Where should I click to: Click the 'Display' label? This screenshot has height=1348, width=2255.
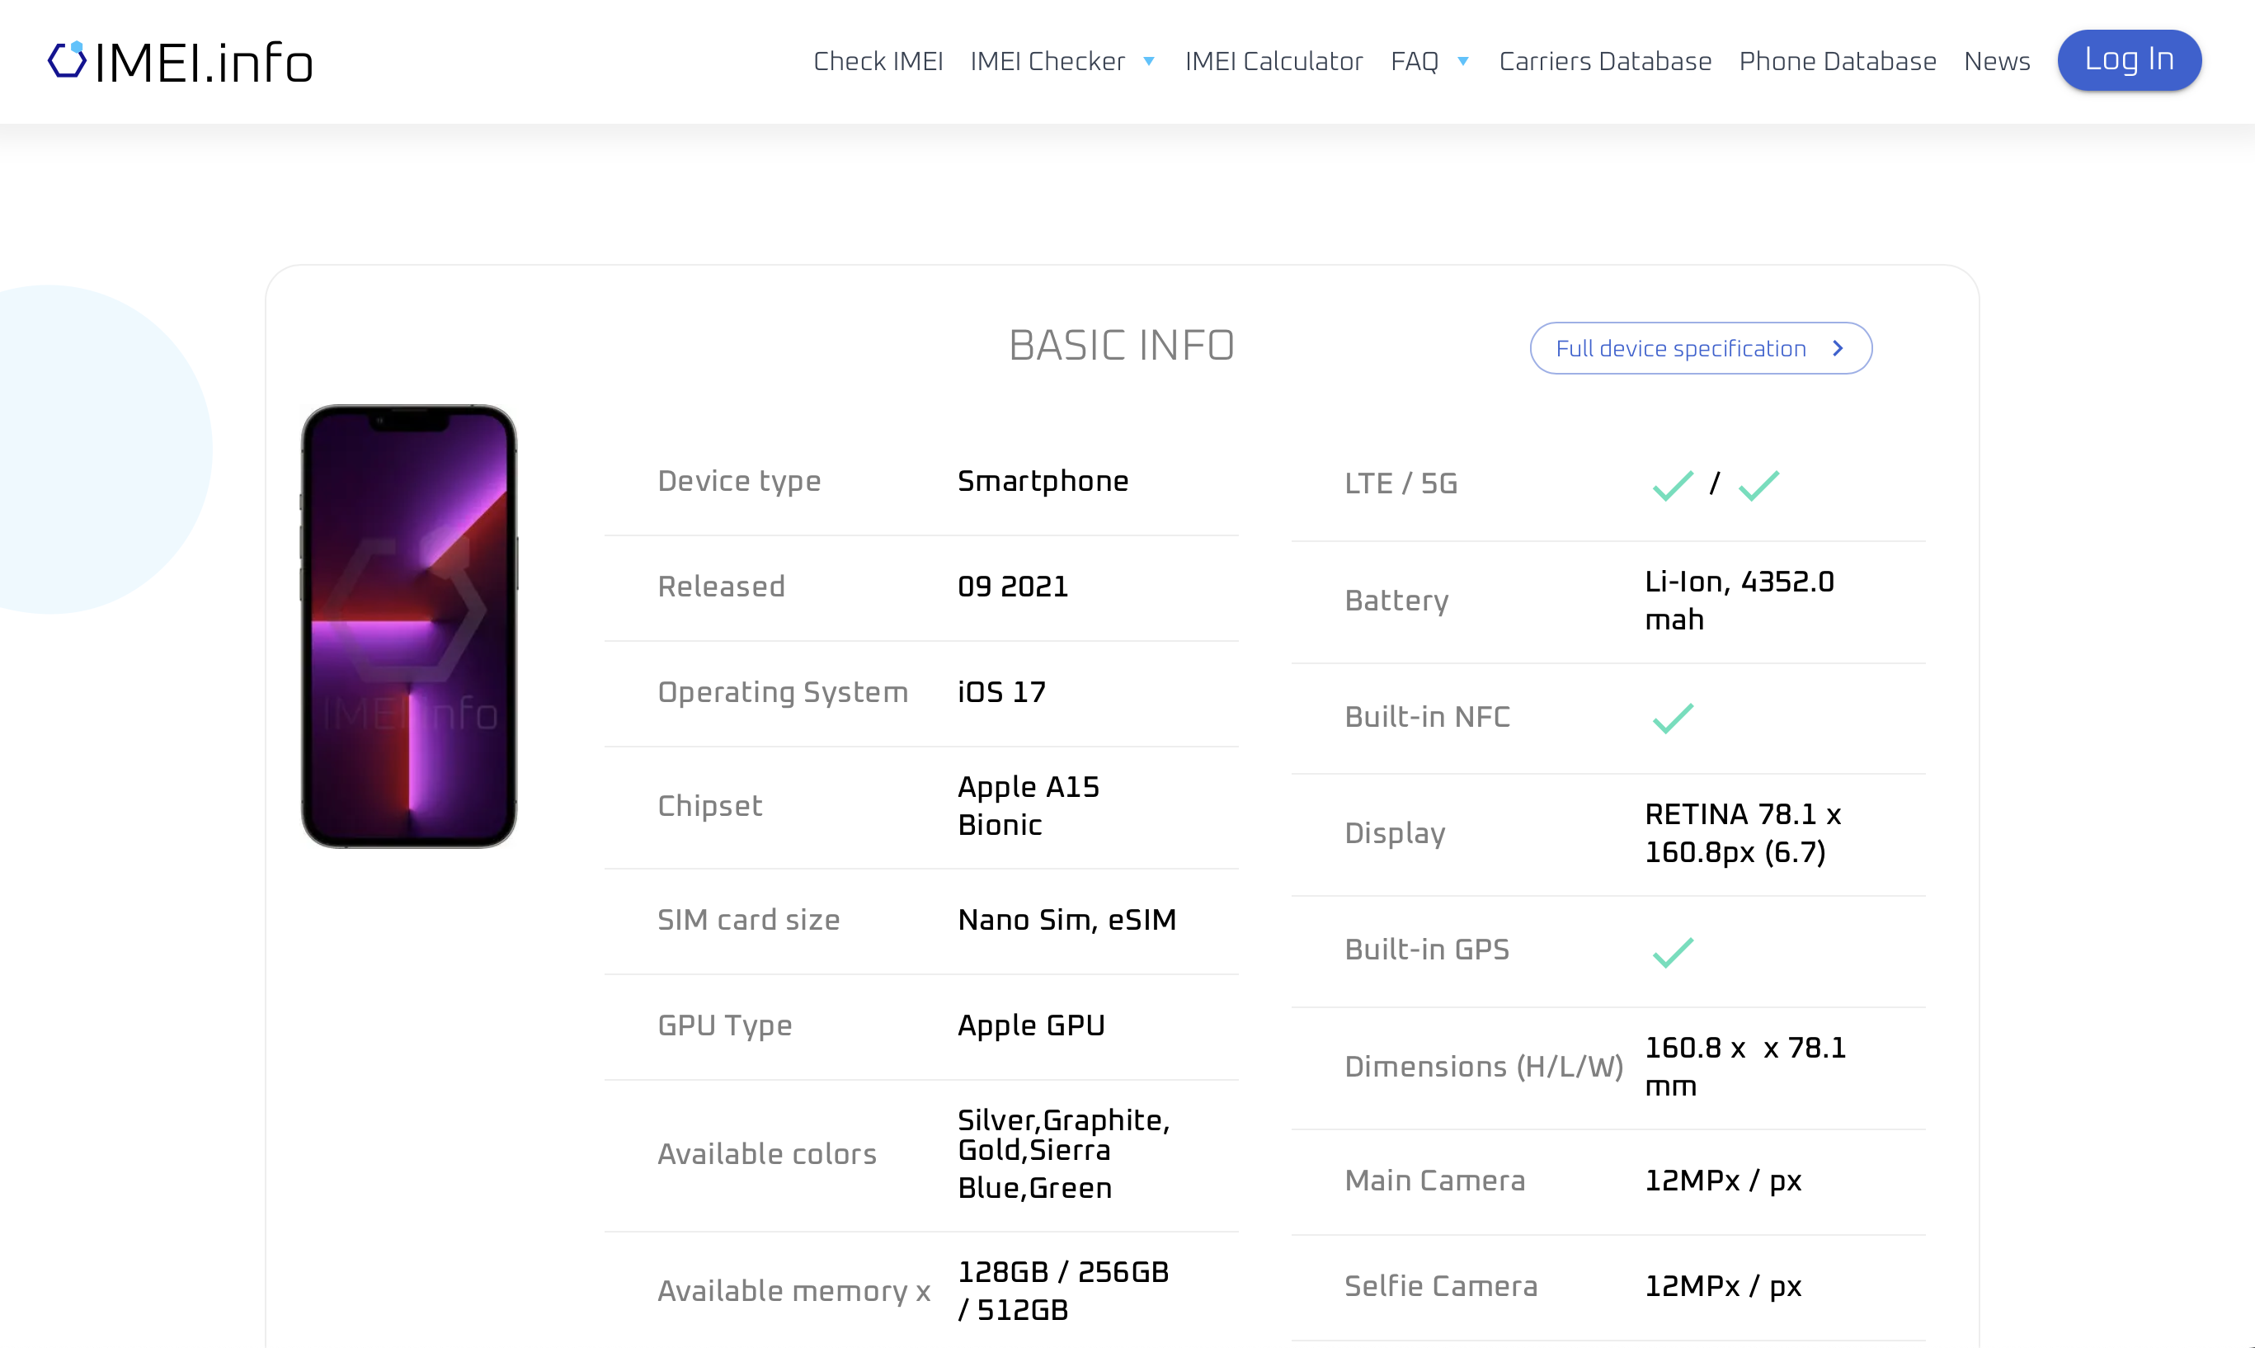[1395, 833]
